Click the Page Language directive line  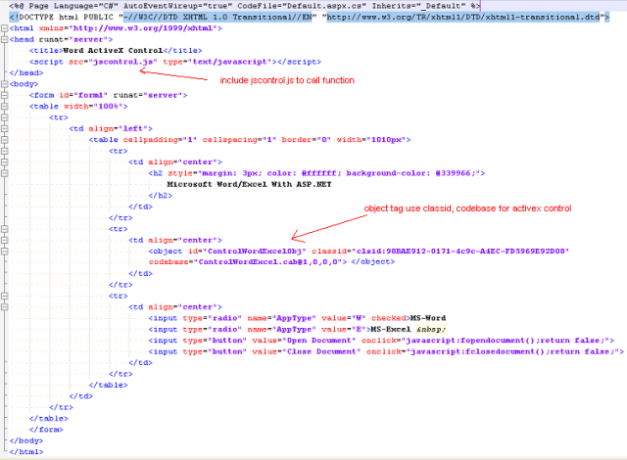244,6
